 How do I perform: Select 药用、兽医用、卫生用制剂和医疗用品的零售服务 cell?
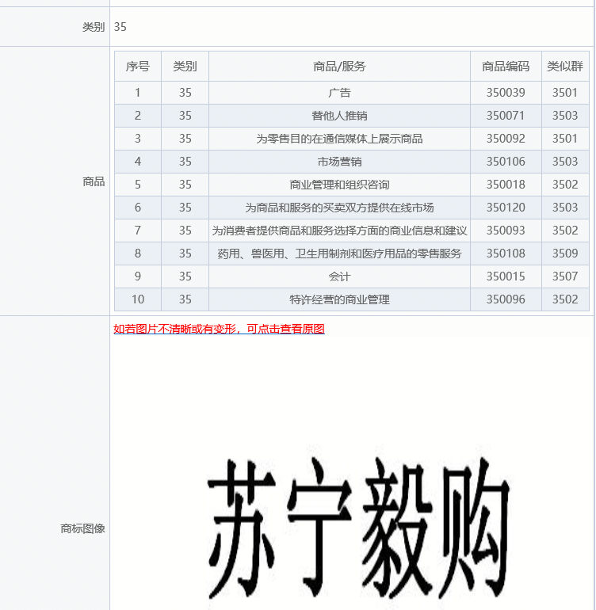pyautogui.click(x=339, y=254)
